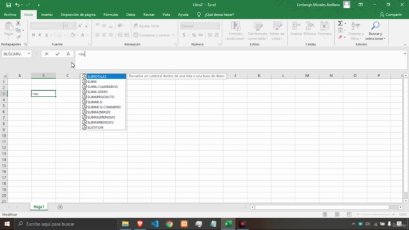Open the Insert Function fx dialog
The width and height of the screenshot is (409, 230).
pyautogui.click(x=68, y=54)
